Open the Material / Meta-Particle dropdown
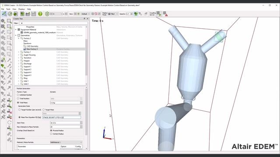 tap(66, 142)
